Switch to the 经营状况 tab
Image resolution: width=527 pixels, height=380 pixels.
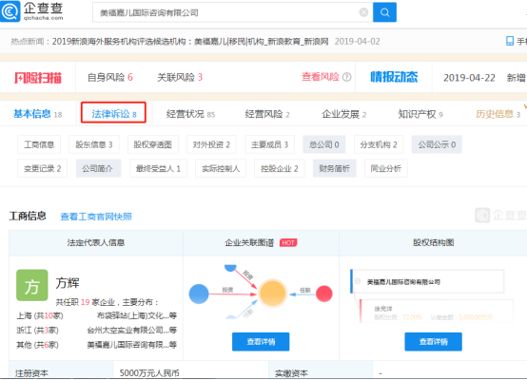tap(190, 114)
